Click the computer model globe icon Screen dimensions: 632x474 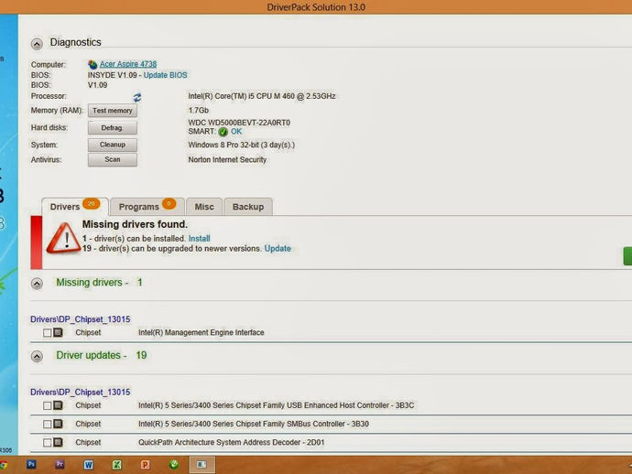click(93, 64)
